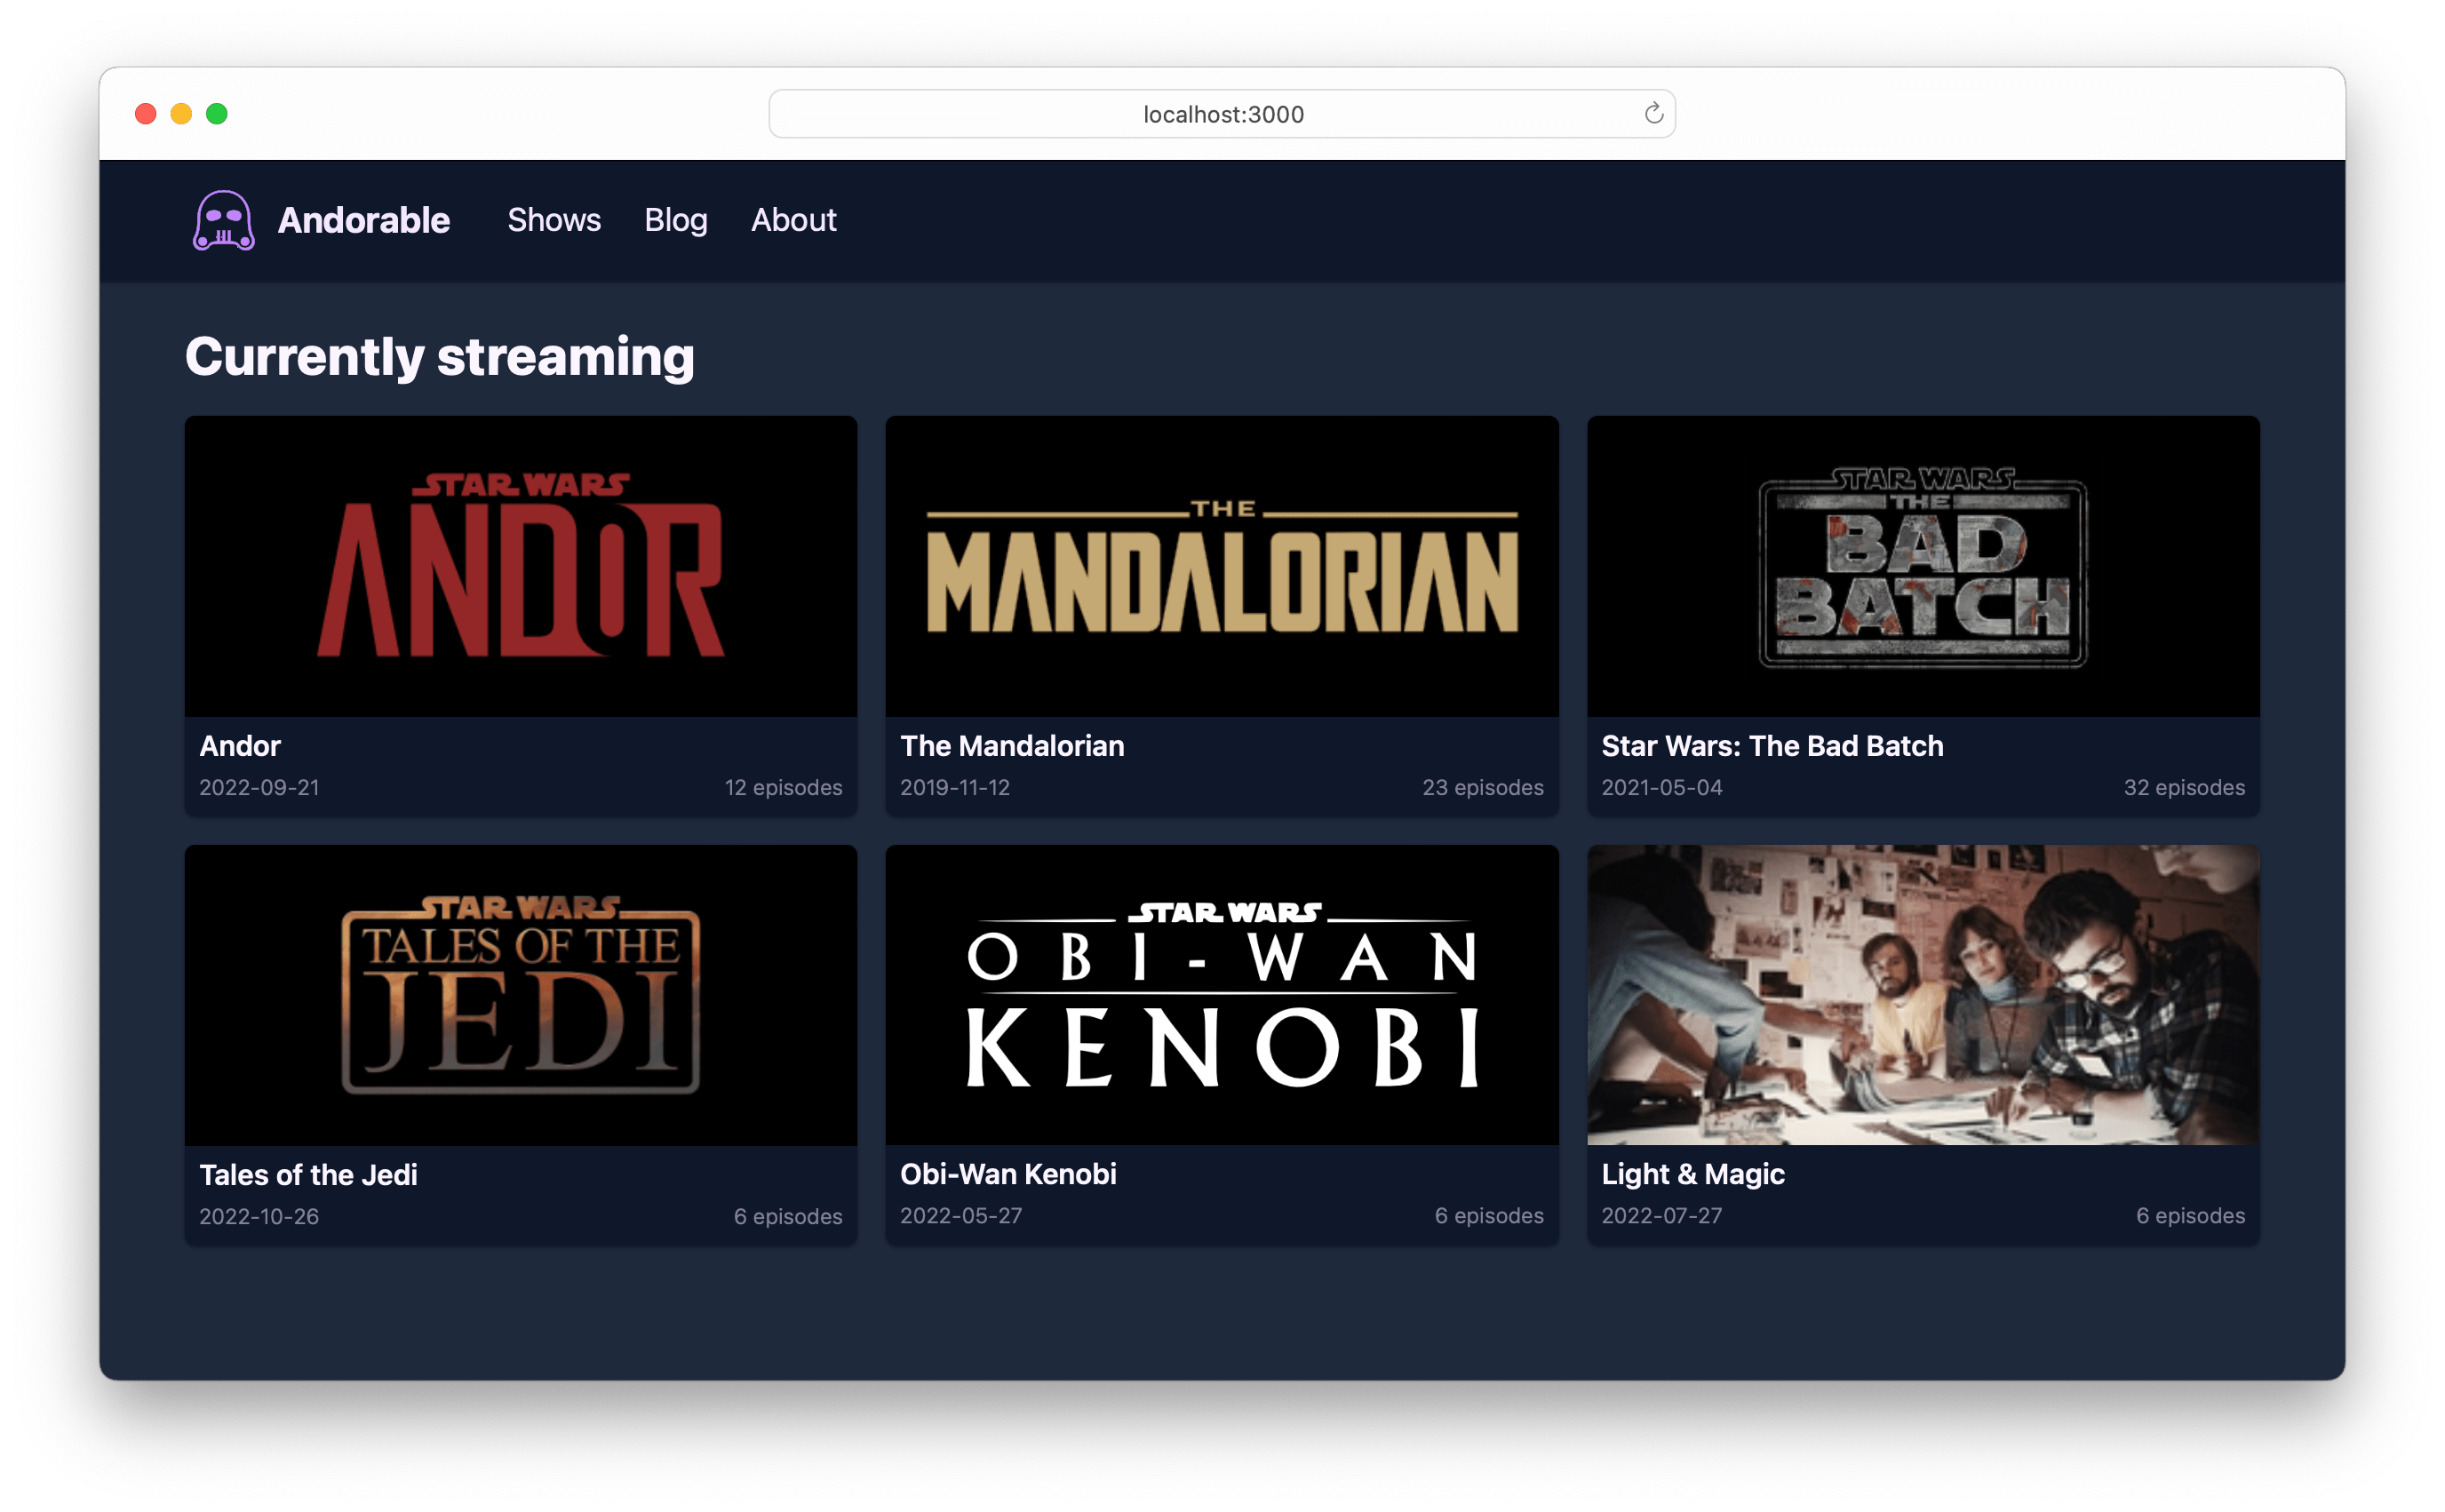The height and width of the screenshot is (1512, 2445).
Task: Close the browser window with red button
Action: (x=146, y=114)
